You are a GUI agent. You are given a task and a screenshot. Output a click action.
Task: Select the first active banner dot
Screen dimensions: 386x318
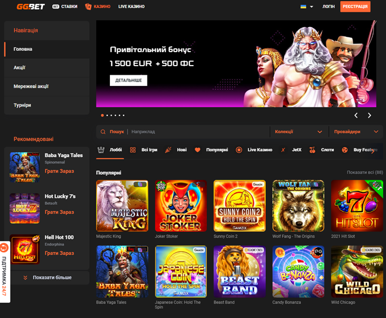coord(102,115)
